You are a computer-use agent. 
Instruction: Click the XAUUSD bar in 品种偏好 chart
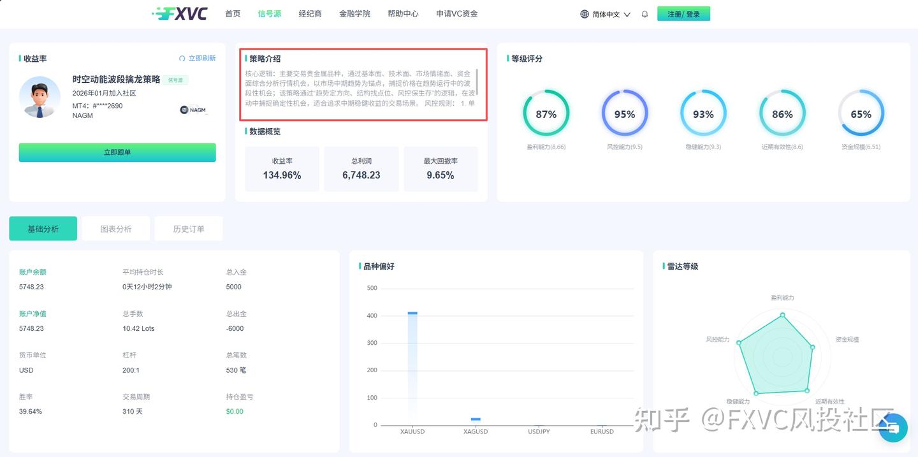click(x=412, y=366)
